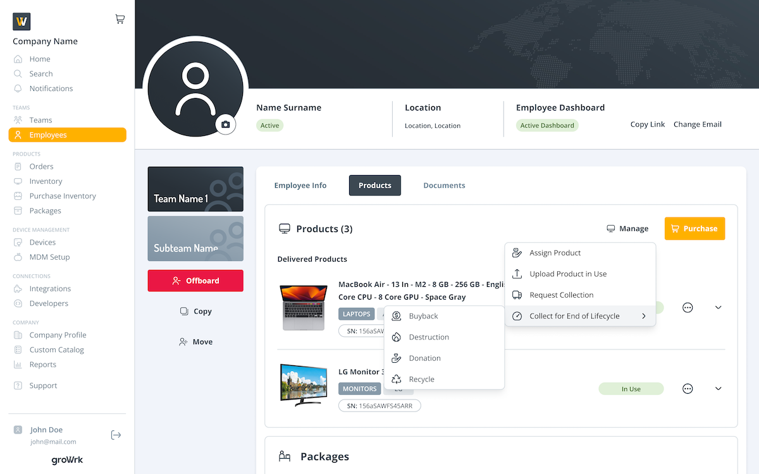Select the Team Name 1 card
This screenshot has width=759, height=474.
[x=195, y=189]
